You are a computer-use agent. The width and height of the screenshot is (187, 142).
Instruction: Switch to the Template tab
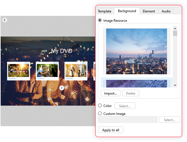coord(104,11)
